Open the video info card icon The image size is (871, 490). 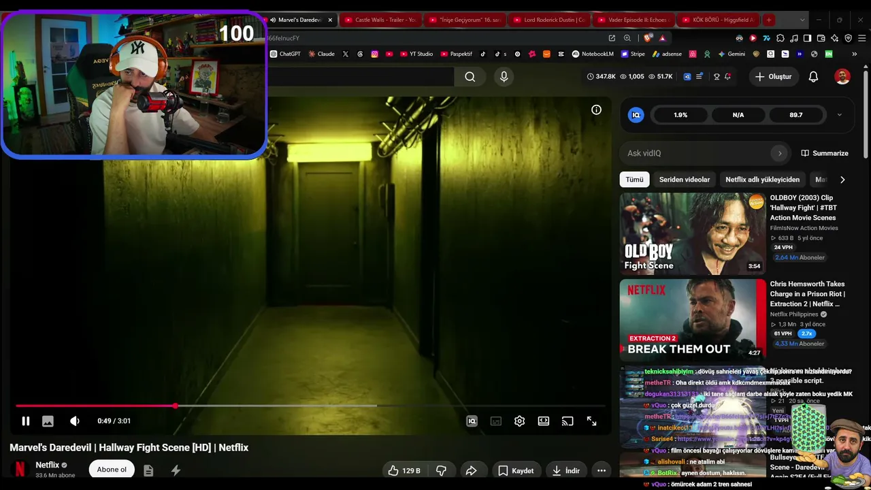point(596,110)
